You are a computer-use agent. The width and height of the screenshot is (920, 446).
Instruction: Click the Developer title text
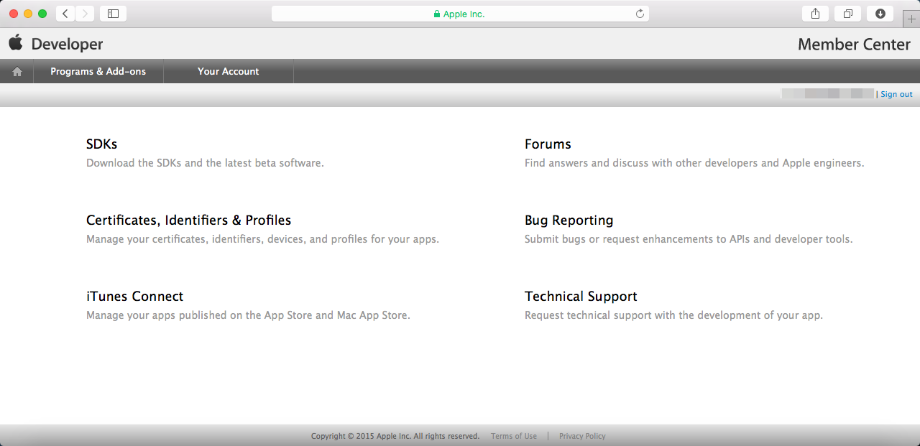67,44
